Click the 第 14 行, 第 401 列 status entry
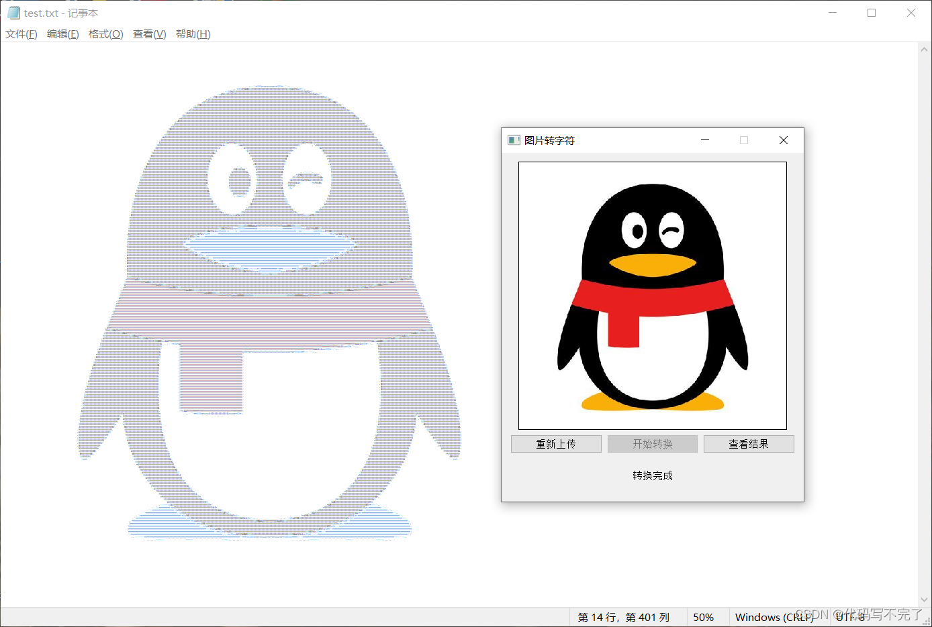This screenshot has height=627, width=932. click(x=624, y=617)
